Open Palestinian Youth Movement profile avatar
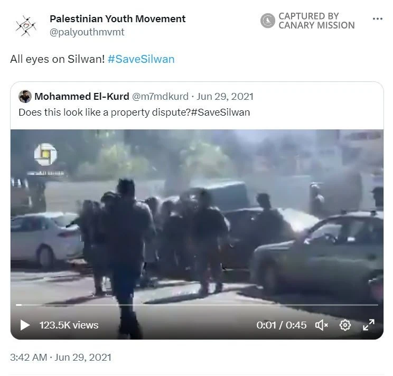 click(26, 26)
